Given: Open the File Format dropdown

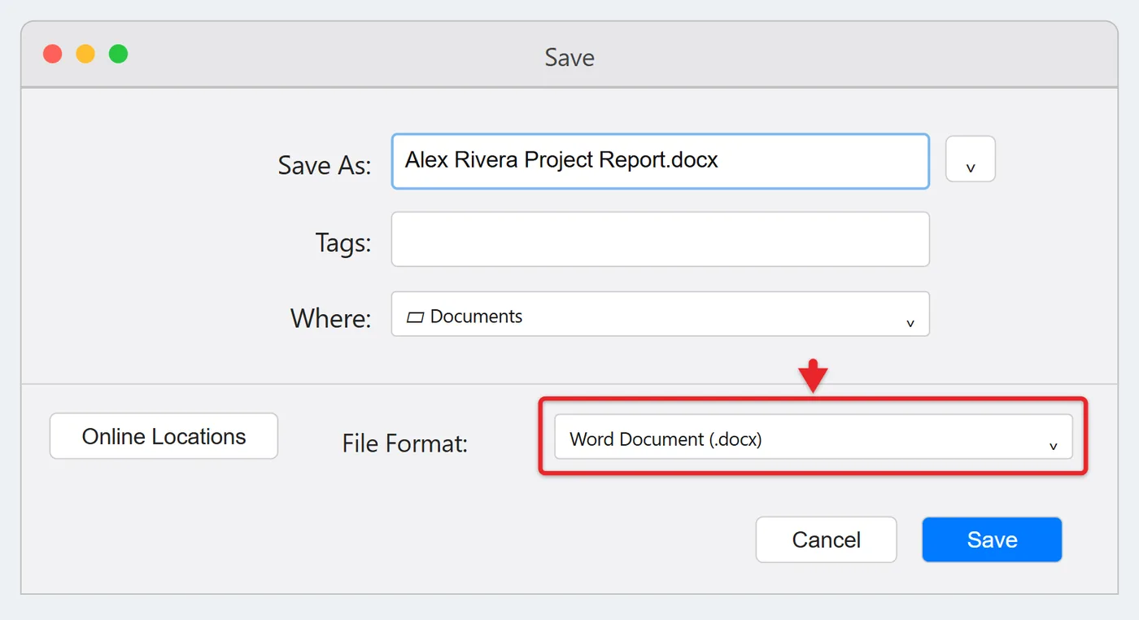Looking at the screenshot, I should coord(813,437).
